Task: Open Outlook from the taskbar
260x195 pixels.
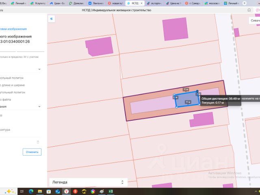Action: click(x=58, y=191)
